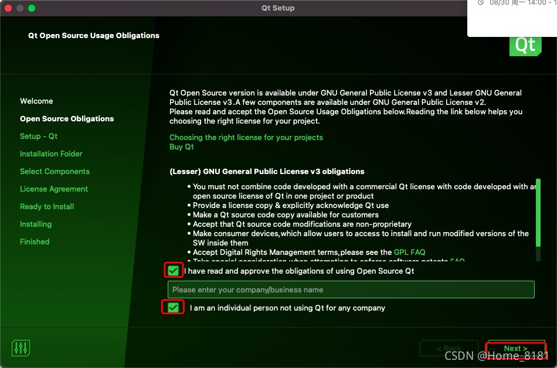Click the 'GNU General Public License v3 obligations' heading
The width and height of the screenshot is (557, 368).
coord(267,172)
